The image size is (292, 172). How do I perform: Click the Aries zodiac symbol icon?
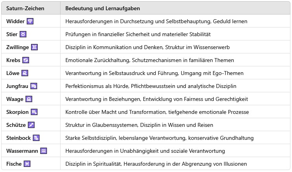pyautogui.click(x=30, y=21)
